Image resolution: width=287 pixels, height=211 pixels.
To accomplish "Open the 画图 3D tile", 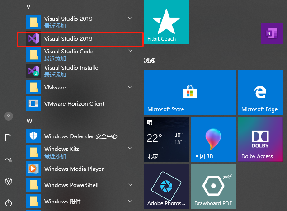I will coord(213,139).
